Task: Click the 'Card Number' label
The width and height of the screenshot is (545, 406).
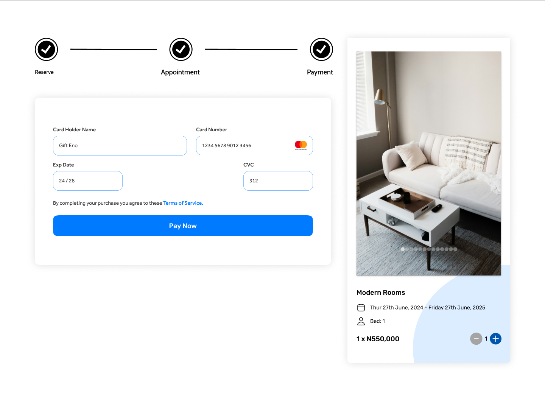Action: tap(212, 130)
